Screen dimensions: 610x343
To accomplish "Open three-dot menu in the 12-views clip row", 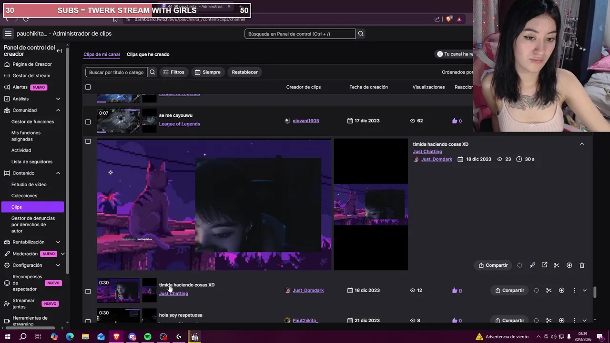I will pyautogui.click(x=574, y=290).
